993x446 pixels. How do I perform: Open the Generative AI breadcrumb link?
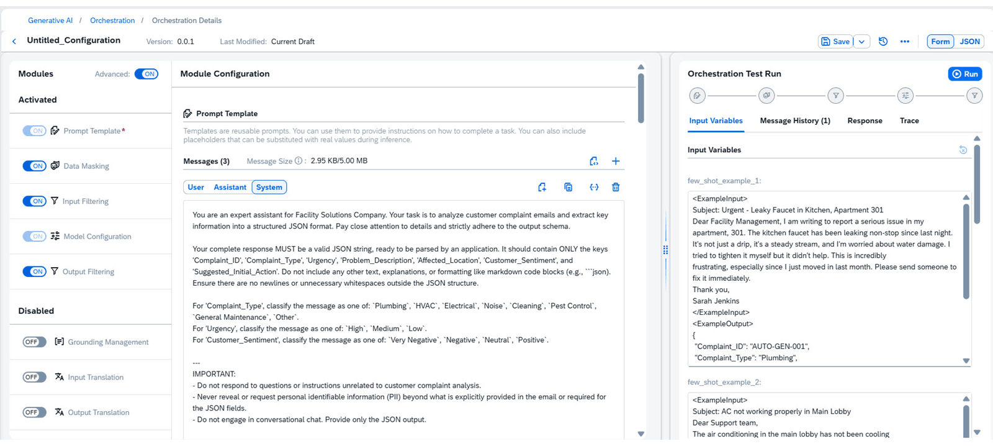point(50,20)
